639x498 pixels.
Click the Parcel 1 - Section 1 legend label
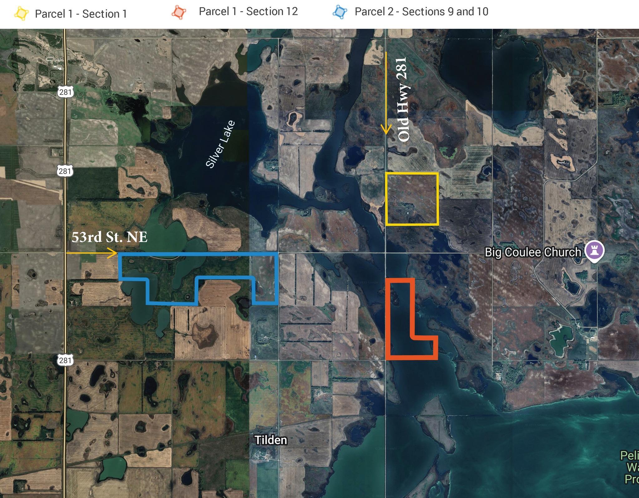coord(81,14)
